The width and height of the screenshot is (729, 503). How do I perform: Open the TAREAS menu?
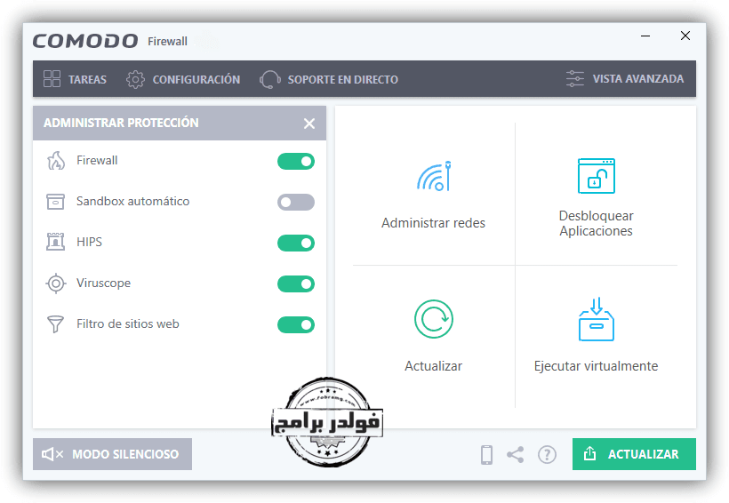point(87,79)
